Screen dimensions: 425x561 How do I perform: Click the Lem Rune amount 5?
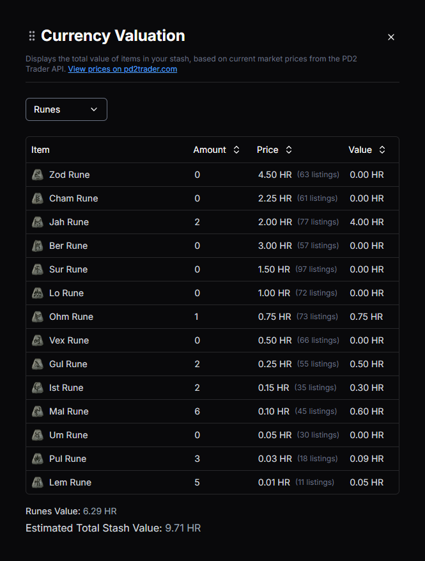(x=197, y=482)
